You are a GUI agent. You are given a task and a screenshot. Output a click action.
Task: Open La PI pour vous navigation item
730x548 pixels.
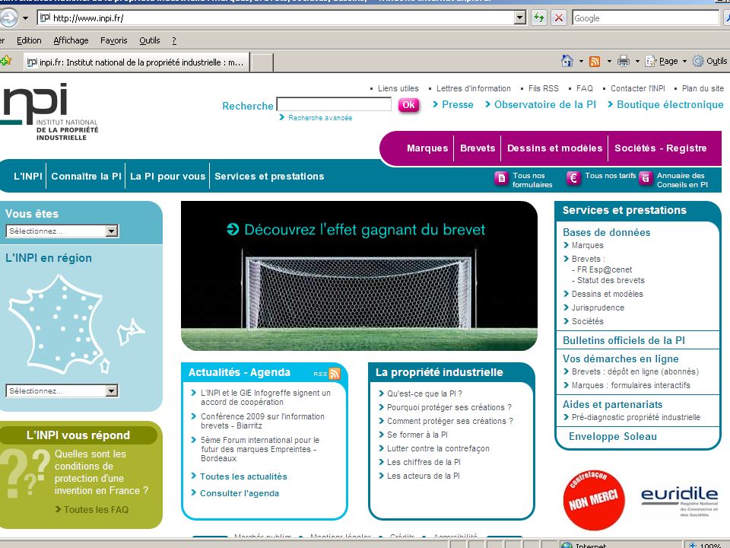167,176
